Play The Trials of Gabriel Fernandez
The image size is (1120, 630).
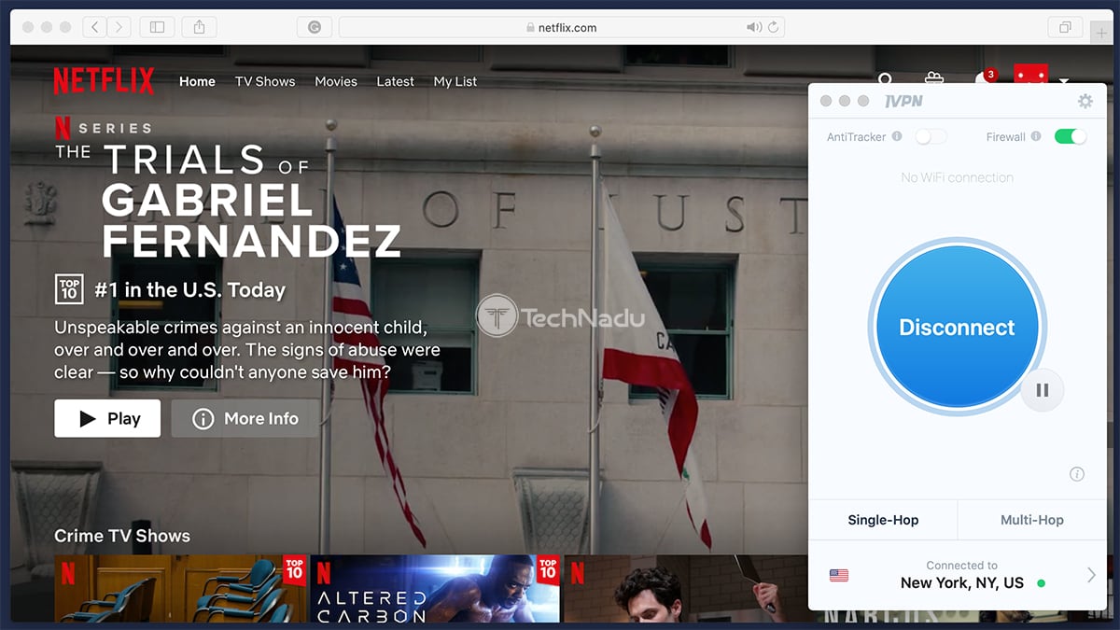107,418
